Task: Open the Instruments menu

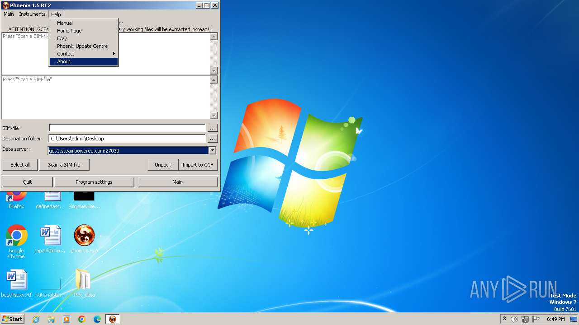Action: point(32,14)
